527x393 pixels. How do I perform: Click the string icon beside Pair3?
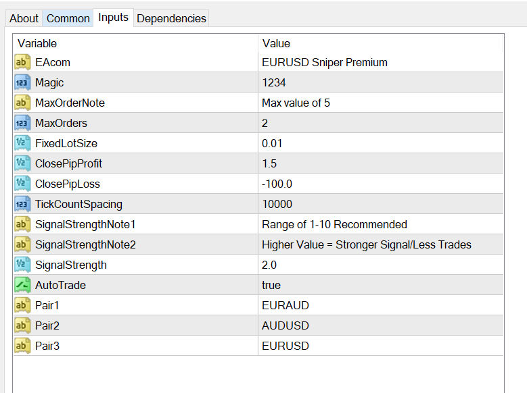[x=22, y=346]
